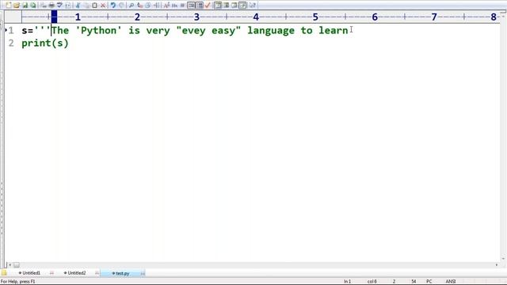507x285 pixels.
Task: Click the help question-mark toolbar icon
Action: coord(253,6)
